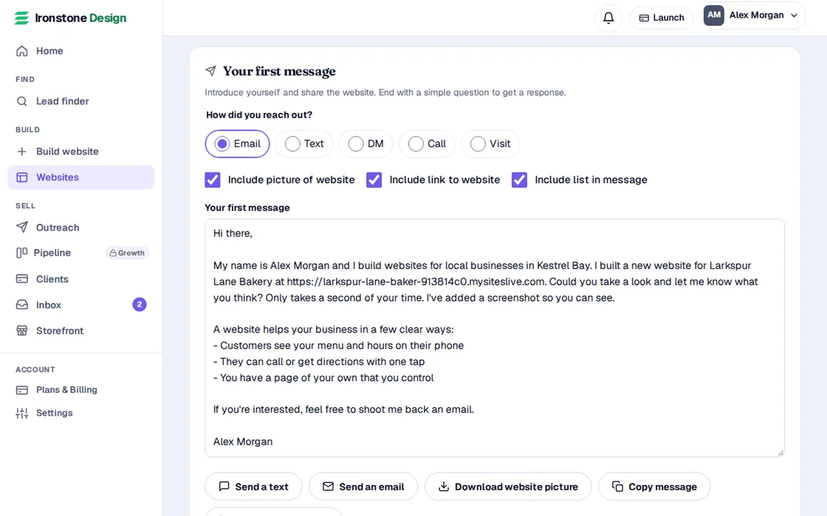Click the Build website plus icon
Screen dimensions: 827x516
(21, 152)
